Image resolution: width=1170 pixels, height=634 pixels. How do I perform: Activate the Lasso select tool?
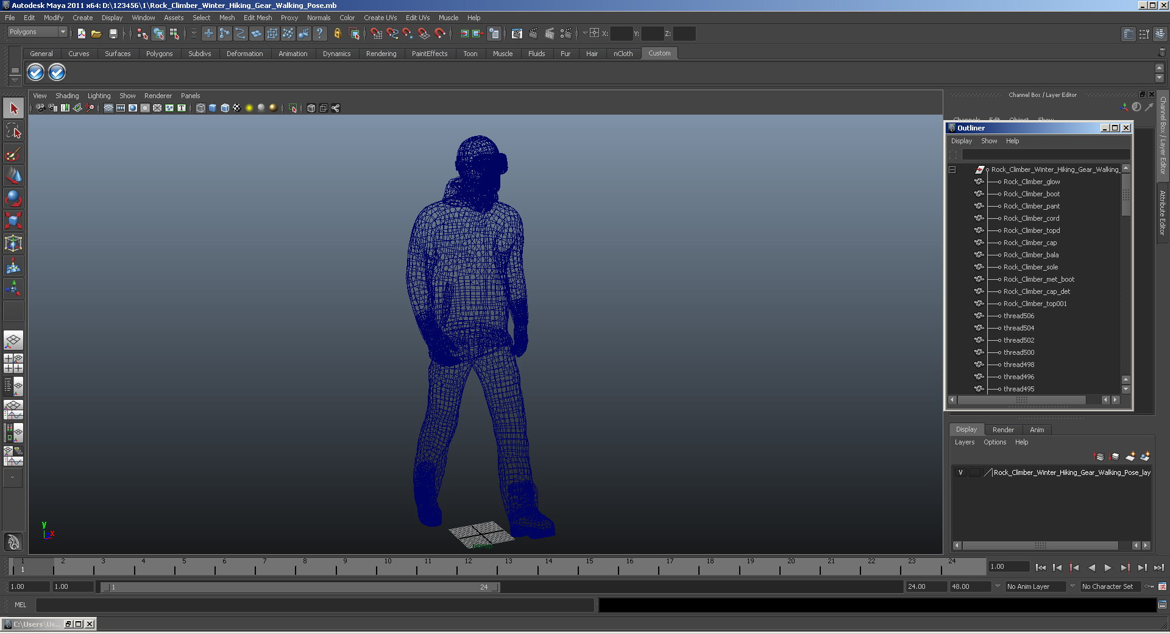[x=13, y=131]
